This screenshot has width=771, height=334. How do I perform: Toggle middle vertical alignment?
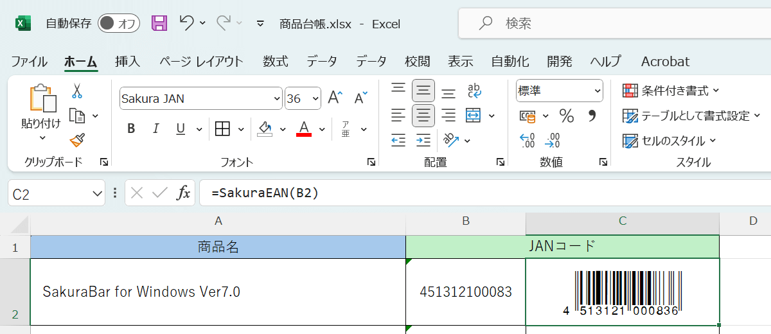[423, 91]
